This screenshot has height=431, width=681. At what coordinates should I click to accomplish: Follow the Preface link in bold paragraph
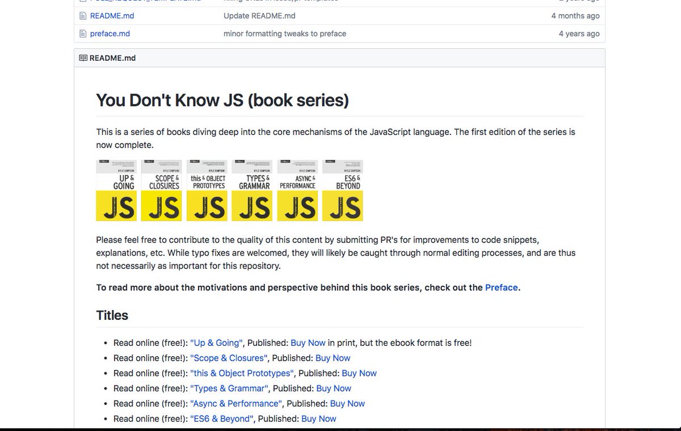pos(502,288)
